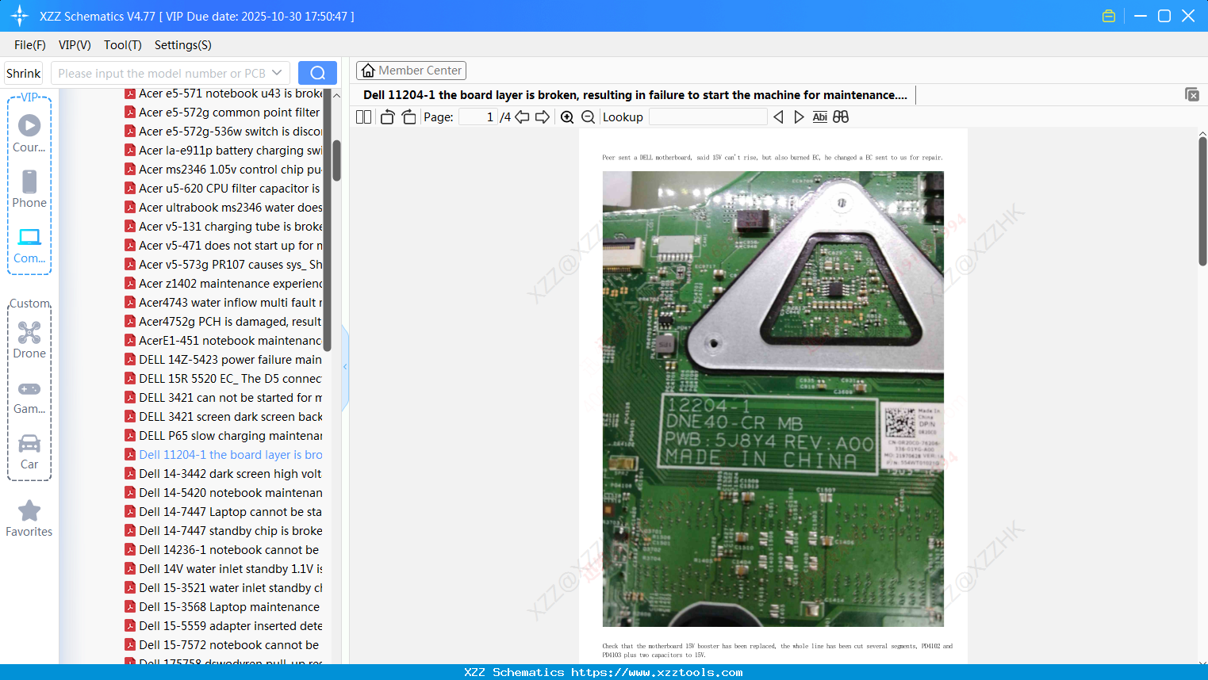Image resolution: width=1208 pixels, height=680 pixels.
Task: Open 'DELL 3421 can not be started' document
Action: click(223, 398)
